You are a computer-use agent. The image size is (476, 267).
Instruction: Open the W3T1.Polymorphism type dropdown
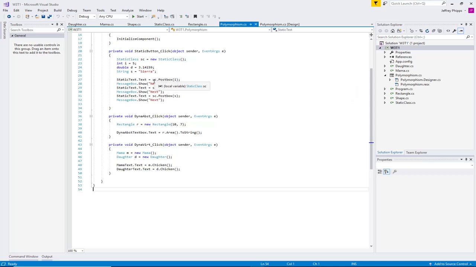click(x=220, y=30)
